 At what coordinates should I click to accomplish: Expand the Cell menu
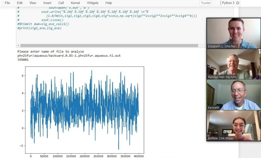pyautogui.click(x=61, y=3)
